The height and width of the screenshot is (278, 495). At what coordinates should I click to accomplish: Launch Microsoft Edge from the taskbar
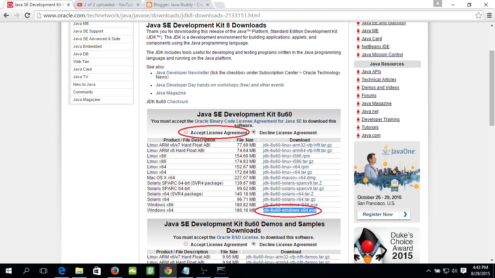(x=62, y=270)
